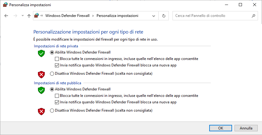Click green shield icon in private network section
262x135 pixels.
[41, 54]
